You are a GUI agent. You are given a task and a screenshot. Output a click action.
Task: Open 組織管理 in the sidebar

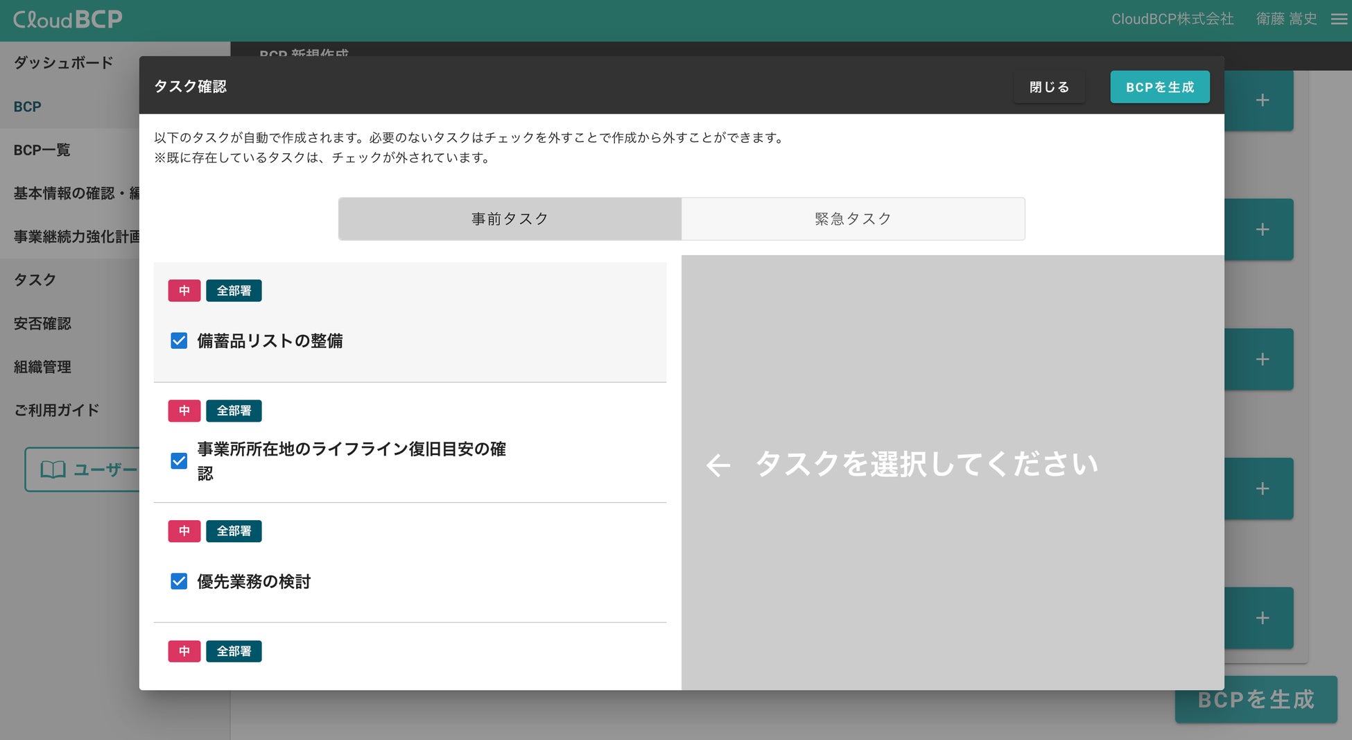tap(42, 367)
